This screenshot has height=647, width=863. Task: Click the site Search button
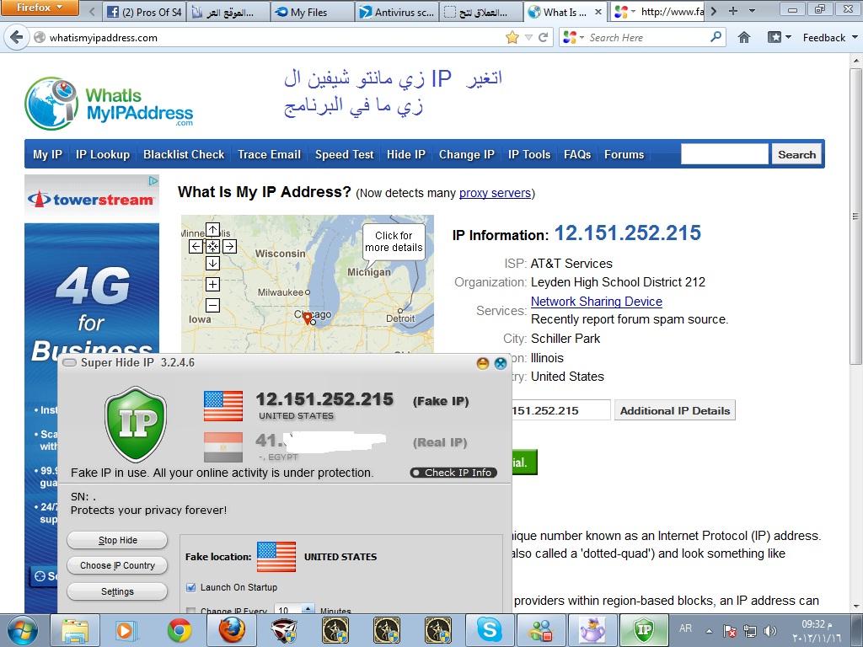(x=796, y=155)
